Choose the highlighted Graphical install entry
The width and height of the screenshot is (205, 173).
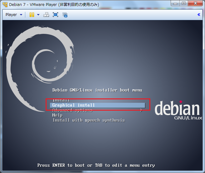(73, 105)
